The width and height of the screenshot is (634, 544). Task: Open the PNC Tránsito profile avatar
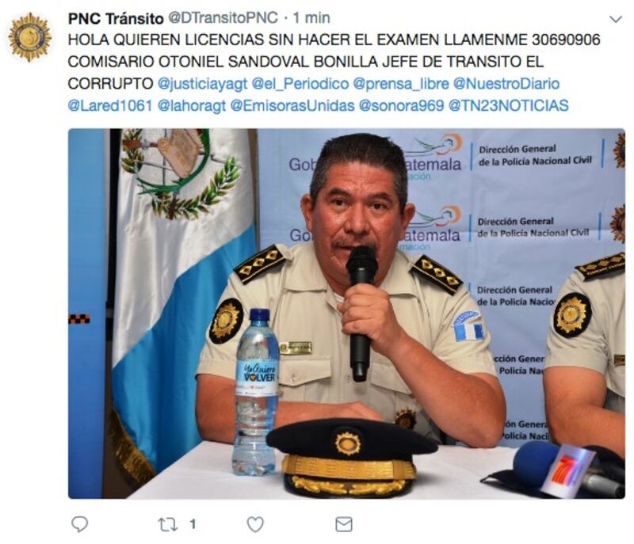click(30, 36)
